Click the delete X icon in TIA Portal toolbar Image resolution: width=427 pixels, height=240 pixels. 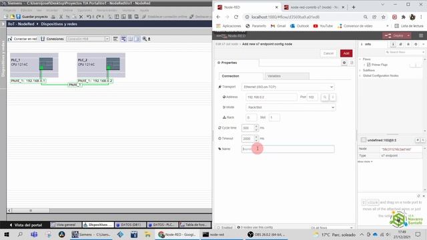tap(81, 17)
